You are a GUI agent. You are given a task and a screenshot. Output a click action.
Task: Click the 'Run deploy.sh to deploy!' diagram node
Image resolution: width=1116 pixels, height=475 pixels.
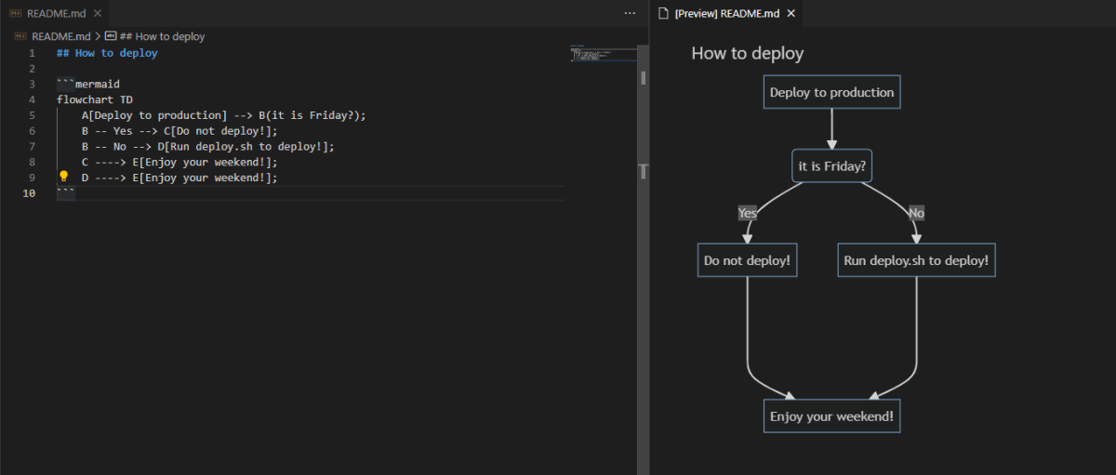point(916,260)
